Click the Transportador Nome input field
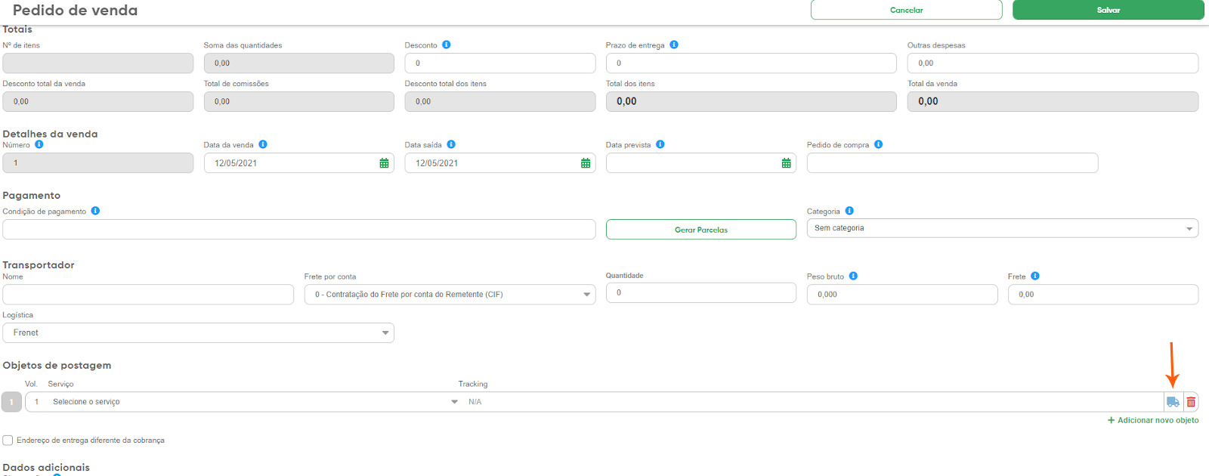This screenshot has width=1209, height=476. tap(148, 295)
